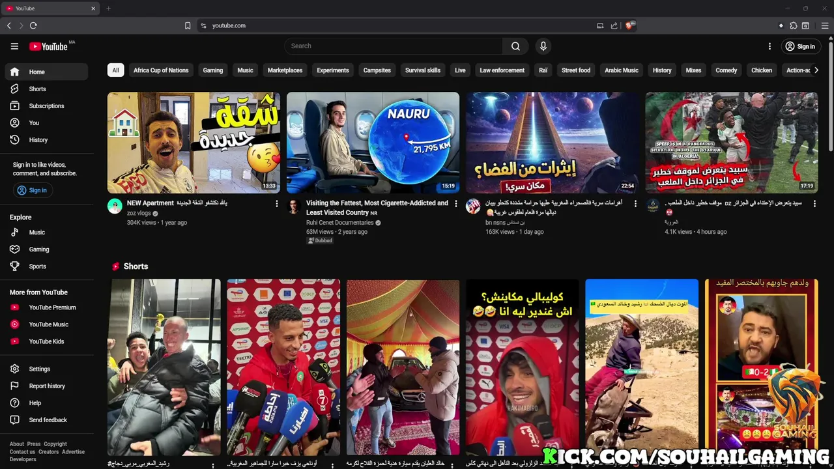Open YouTube Kids link
Image resolution: width=834 pixels, height=469 pixels.
coord(46,341)
